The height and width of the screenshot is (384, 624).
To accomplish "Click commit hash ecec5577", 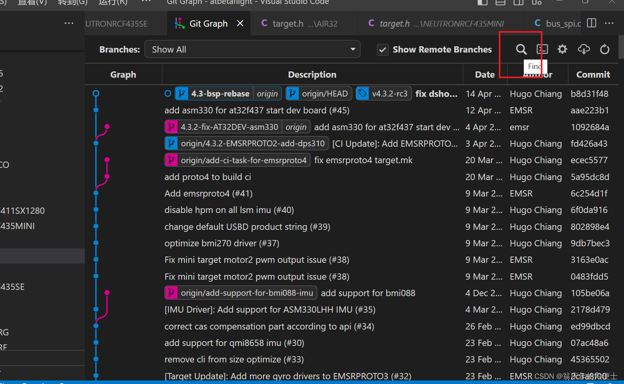I will tap(589, 160).
